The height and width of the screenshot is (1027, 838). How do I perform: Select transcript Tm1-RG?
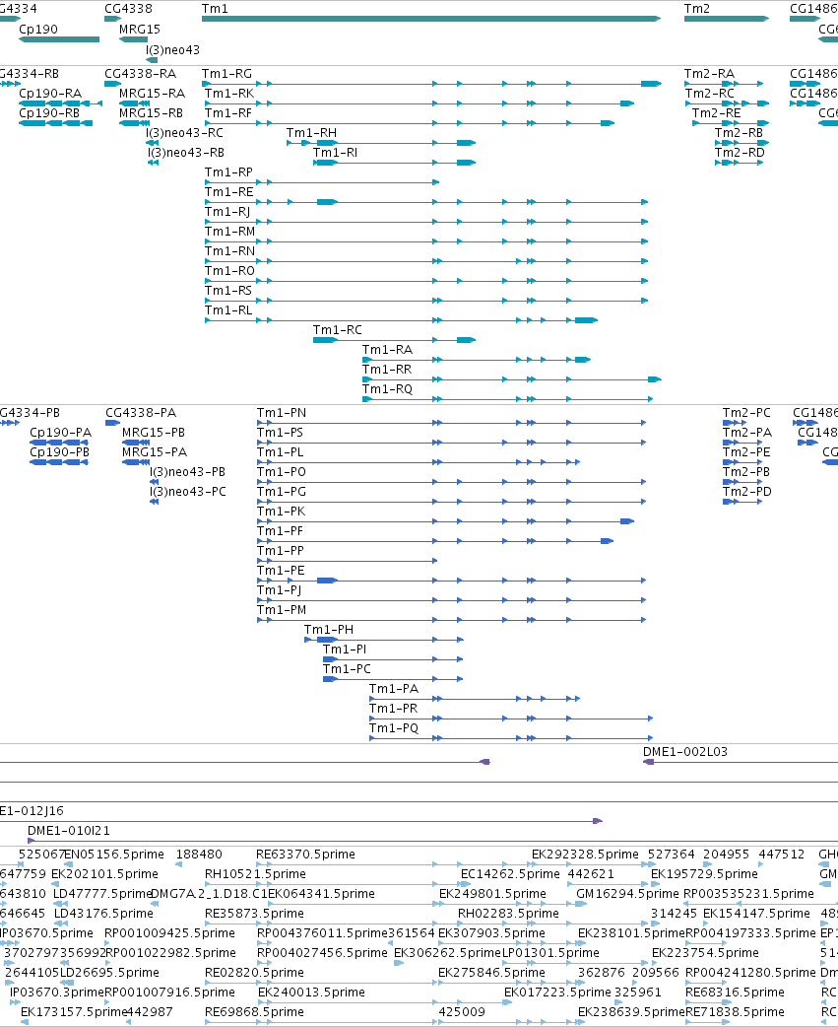click(x=431, y=84)
